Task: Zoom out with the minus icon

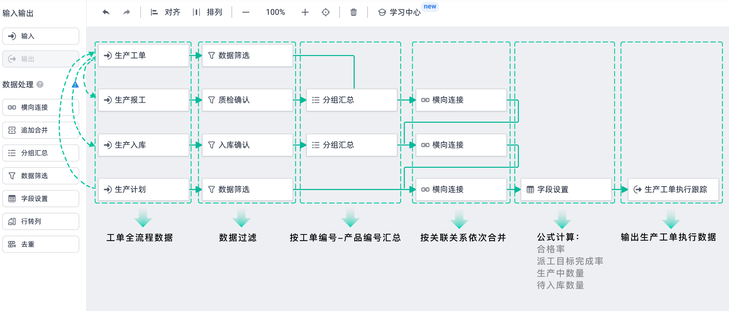Action: (246, 12)
